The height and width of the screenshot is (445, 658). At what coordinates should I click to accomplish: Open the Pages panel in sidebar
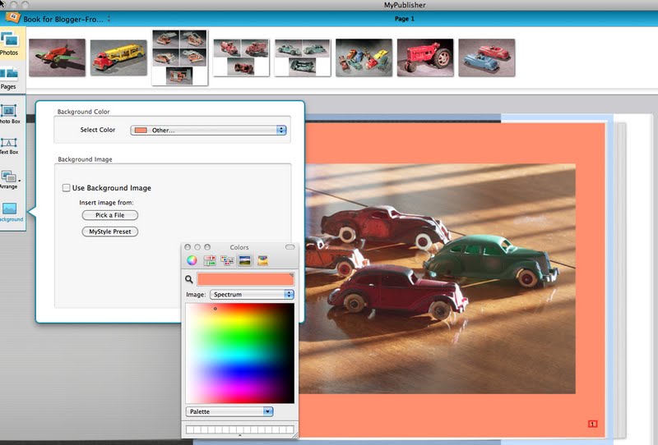[9, 77]
